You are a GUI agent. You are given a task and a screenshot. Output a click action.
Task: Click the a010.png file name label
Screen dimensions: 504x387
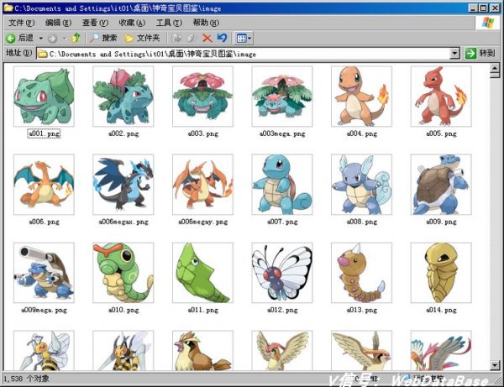(123, 311)
